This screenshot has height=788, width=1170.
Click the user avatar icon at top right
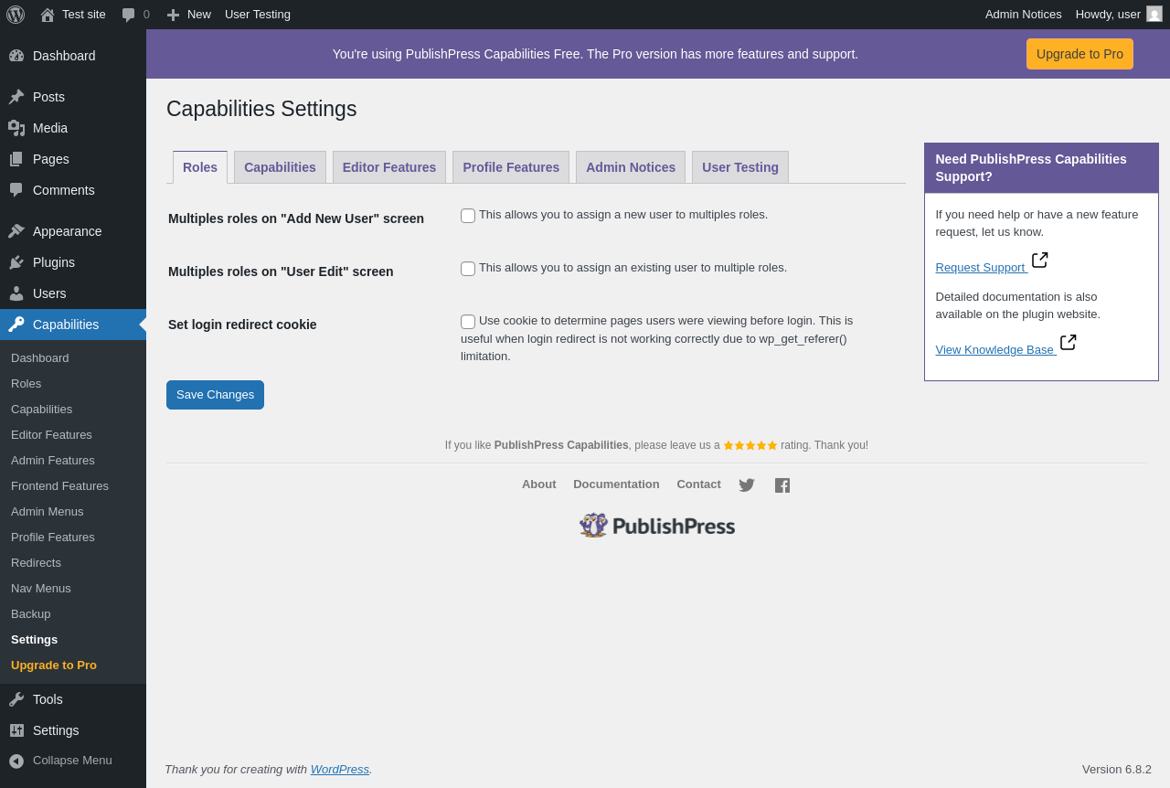(1154, 14)
